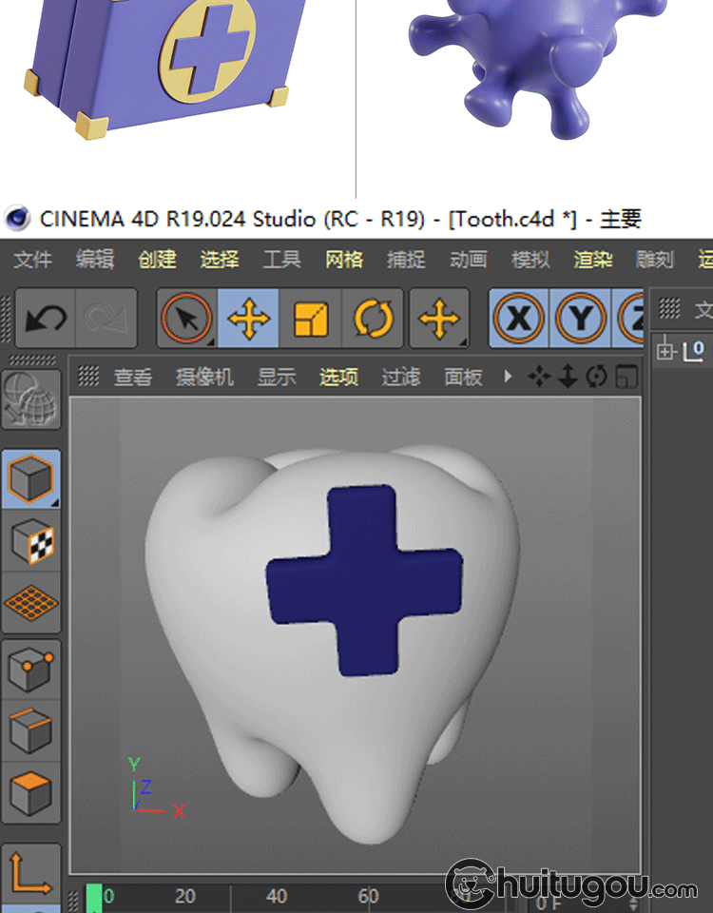The image size is (713, 913).
Task: Switch to Texture mode checkered cube
Action: (x=30, y=541)
